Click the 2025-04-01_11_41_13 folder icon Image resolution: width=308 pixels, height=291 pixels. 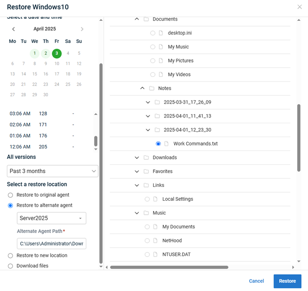157,116
